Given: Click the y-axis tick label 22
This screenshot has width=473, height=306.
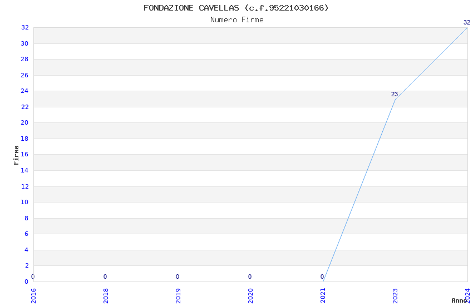Looking at the screenshot, I should point(24,107).
